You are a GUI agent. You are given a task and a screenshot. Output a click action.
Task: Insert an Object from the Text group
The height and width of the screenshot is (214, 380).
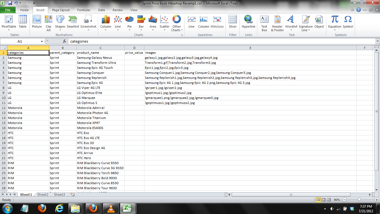(319, 22)
